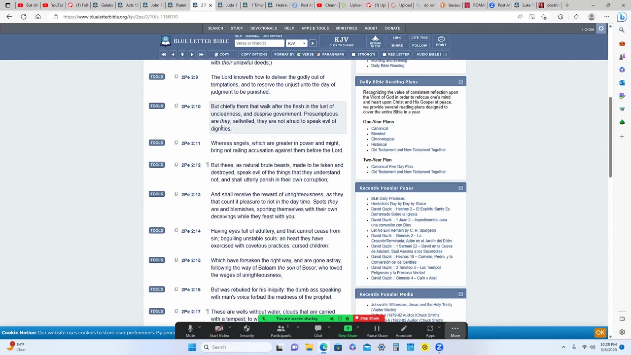Open the DEVOTIONALS menu
631x355 pixels.
point(263,28)
